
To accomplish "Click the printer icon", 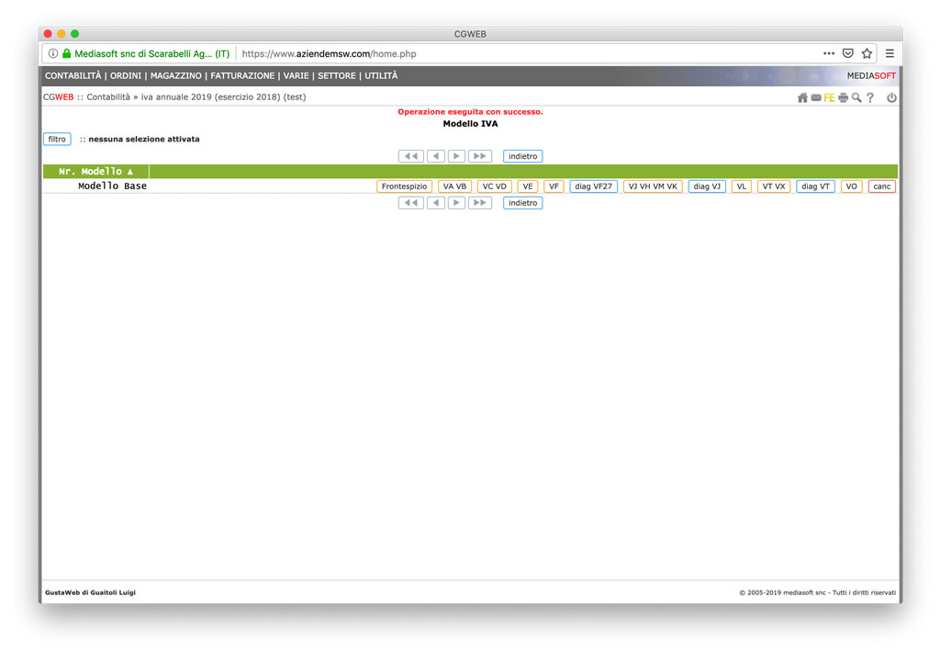I will pyautogui.click(x=843, y=97).
